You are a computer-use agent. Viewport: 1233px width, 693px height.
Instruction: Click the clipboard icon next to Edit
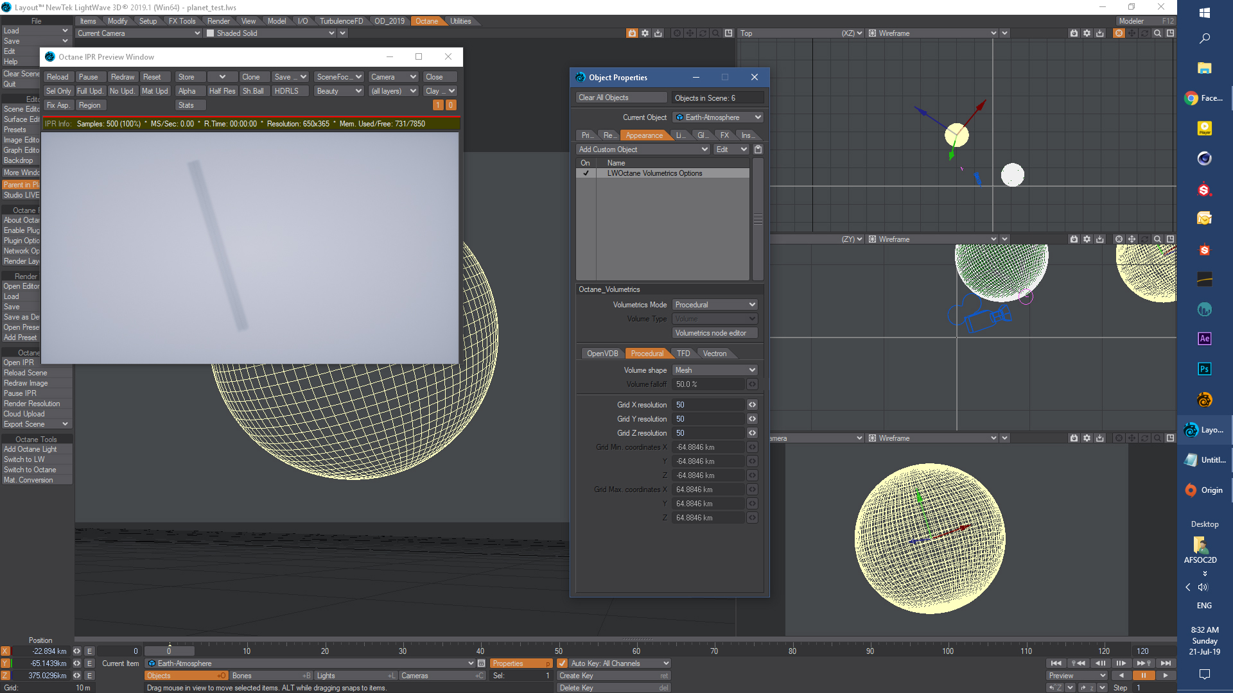point(758,149)
